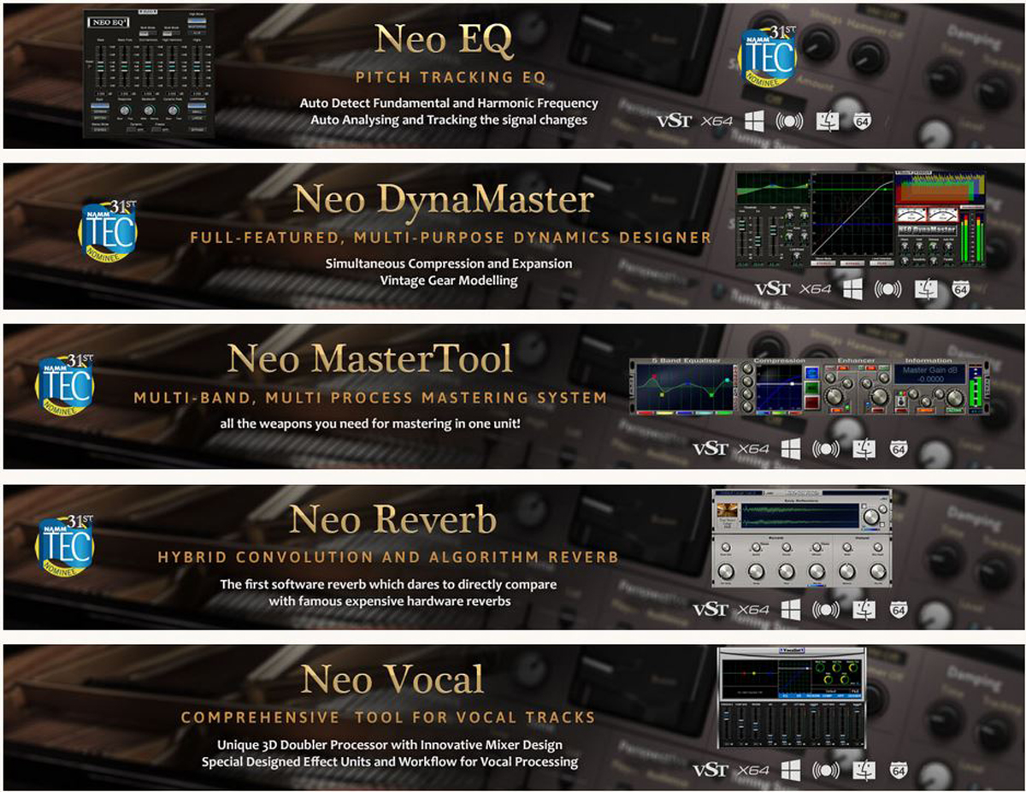Click the Mac 64-bit badge in Neo DynaMaster banner
The width and height of the screenshot is (1026, 792).
pos(960,289)
